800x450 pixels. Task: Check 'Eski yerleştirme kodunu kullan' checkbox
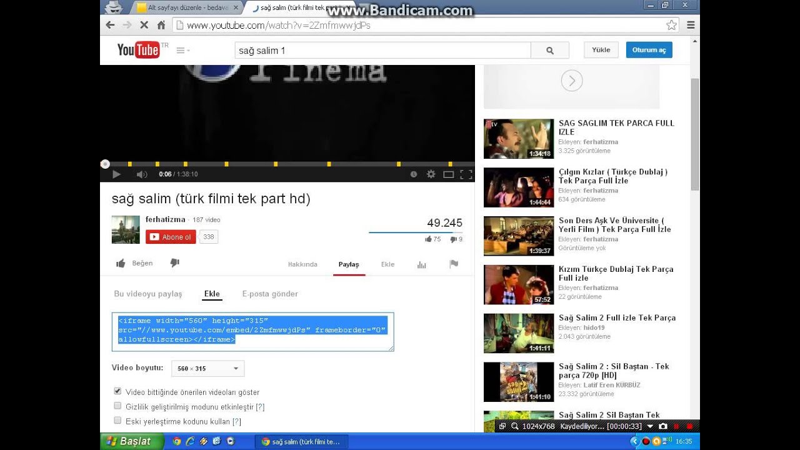pyautogui.click(x=117, y=421)
